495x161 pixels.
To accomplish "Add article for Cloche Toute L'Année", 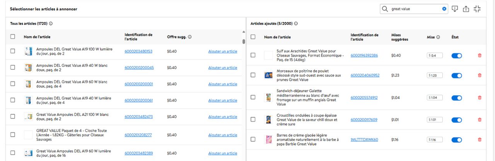I will click(x=223, y=135).
